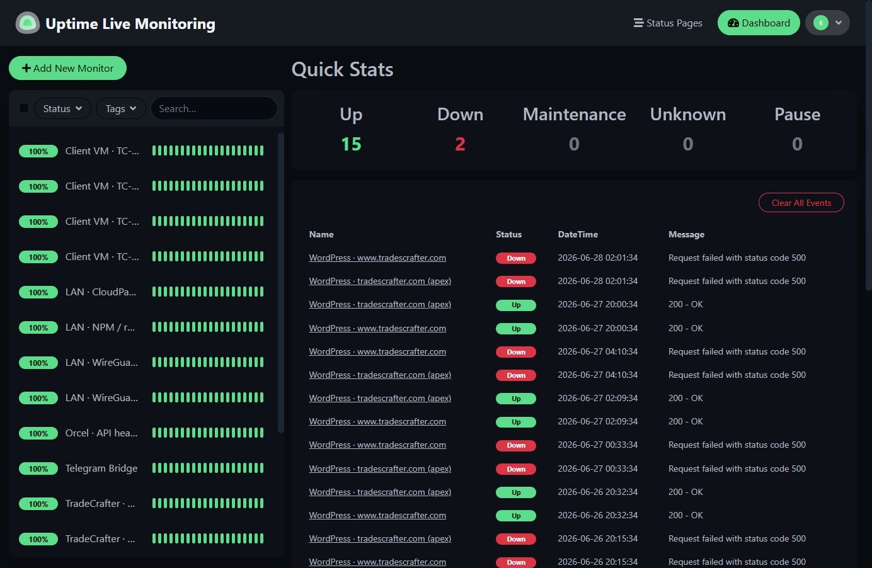Click status code 500 message for www 2026-06-27 00:33:34
The height and width of the screenshot is (568, 872).
click(x=737, y=445)
